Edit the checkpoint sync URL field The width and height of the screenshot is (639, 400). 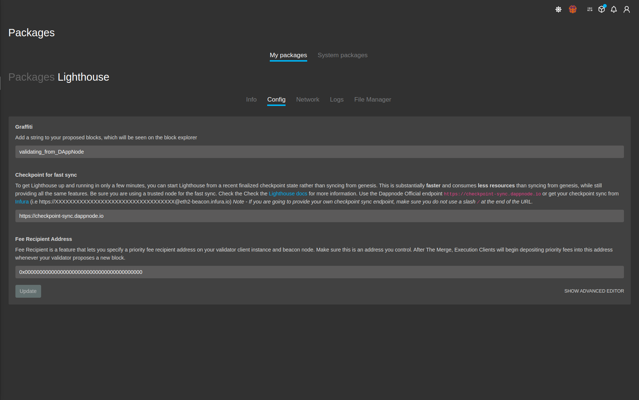click(319, 216)
